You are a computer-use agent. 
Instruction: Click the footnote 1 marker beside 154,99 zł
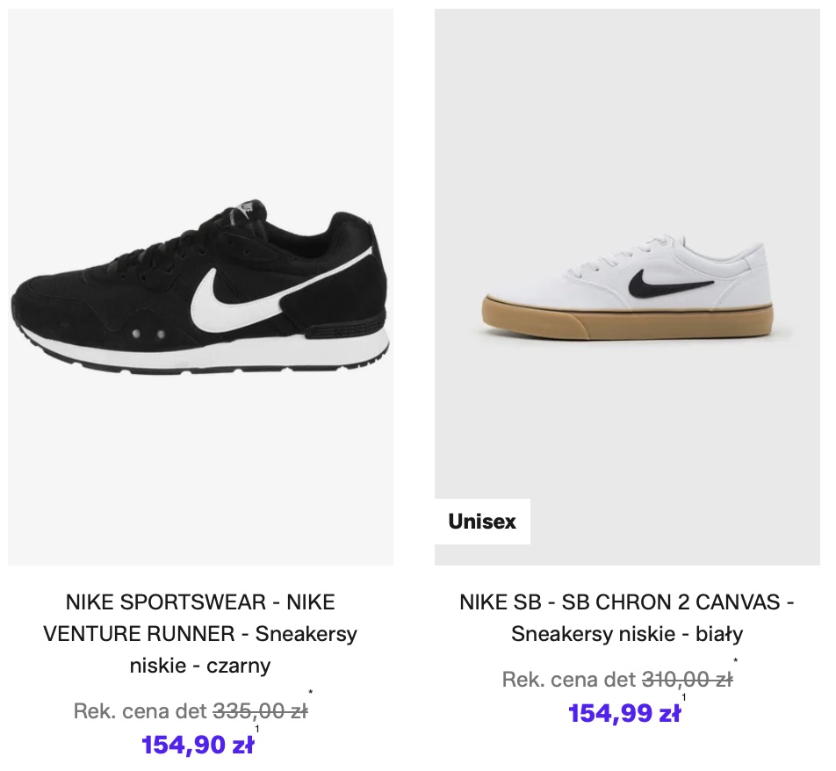coord(684,698)
